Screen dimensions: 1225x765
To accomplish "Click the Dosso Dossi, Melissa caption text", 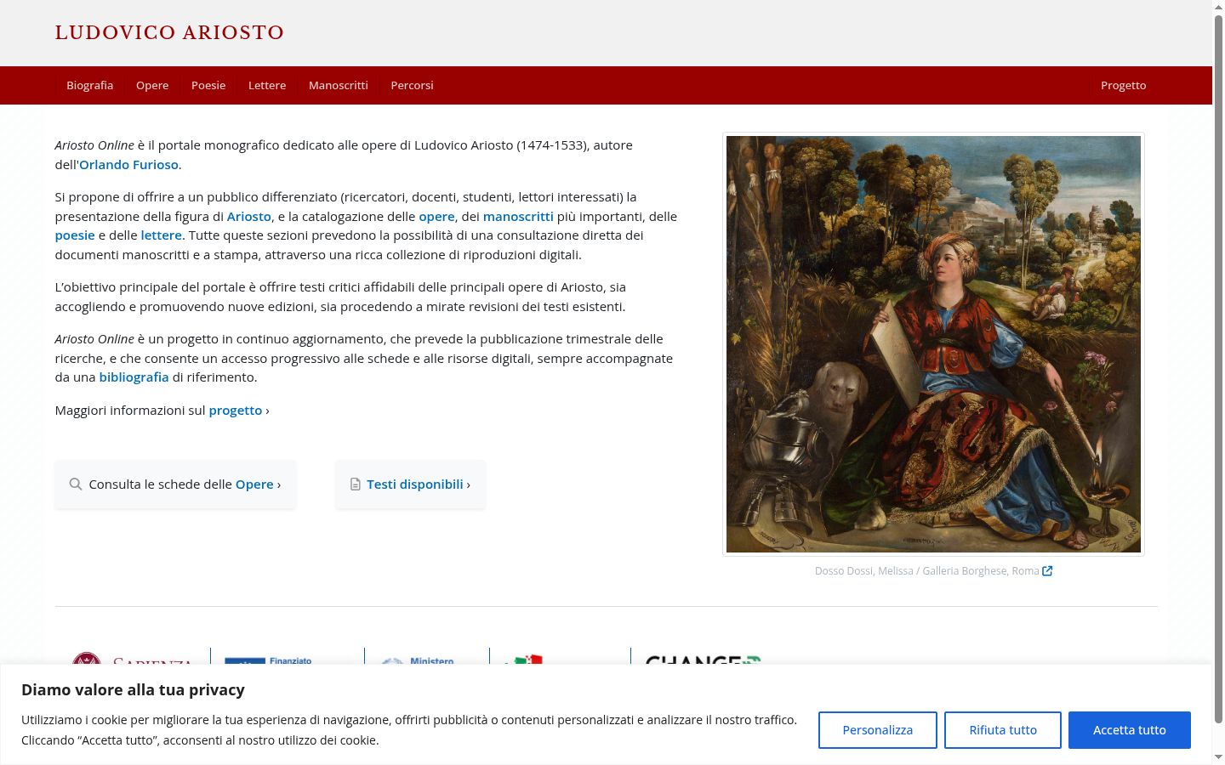I will [x=926, y=571].
